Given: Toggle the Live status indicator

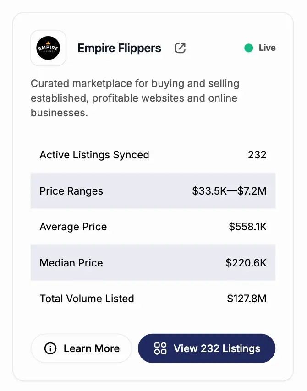Looking at the screenshot, I should [249, 48].
